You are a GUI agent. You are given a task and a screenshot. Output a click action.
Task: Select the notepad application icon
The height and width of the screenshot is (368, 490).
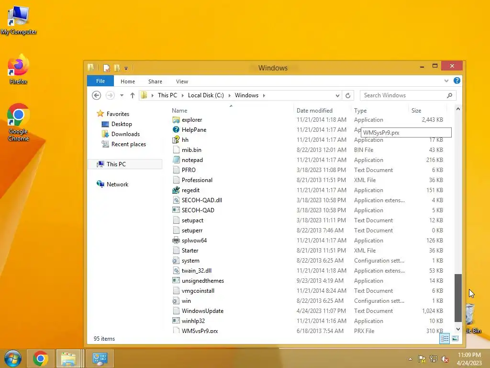176,160
